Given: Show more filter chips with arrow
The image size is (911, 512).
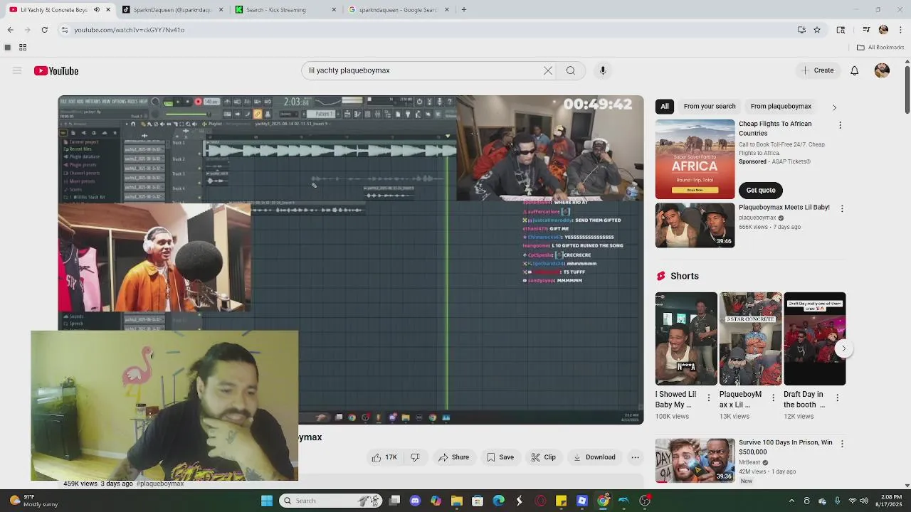Looking at the screenshot, I should [x=834, y=107].
